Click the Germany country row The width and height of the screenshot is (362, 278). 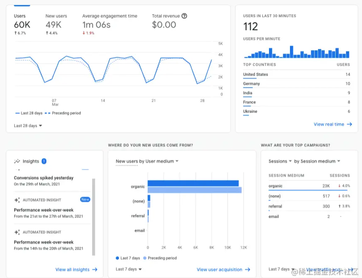297,84
